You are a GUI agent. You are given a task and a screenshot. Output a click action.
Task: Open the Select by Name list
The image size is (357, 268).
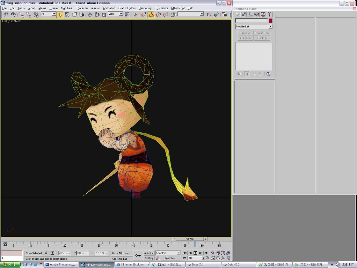[x=67, y=15]
